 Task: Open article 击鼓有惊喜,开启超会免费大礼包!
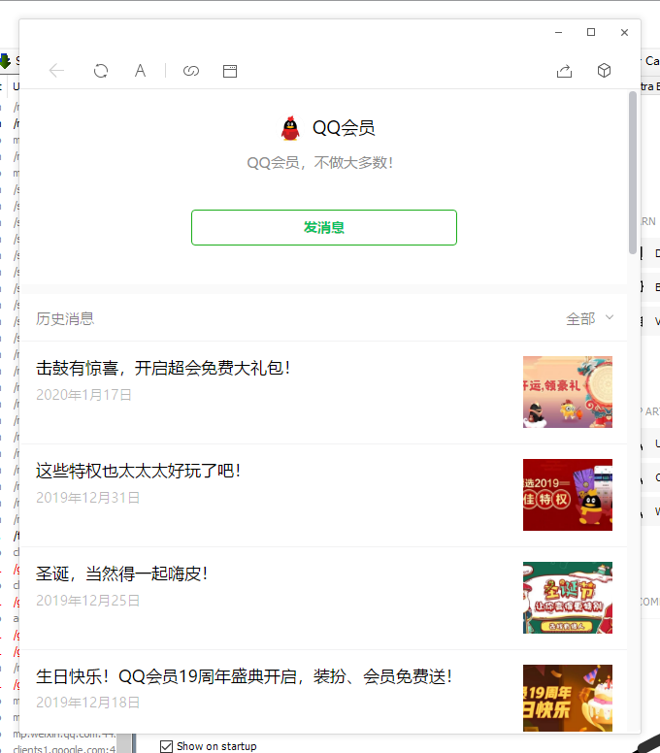(x=163, y=369)
